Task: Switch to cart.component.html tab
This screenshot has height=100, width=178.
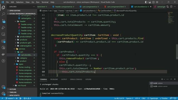Action: point(115,7)
